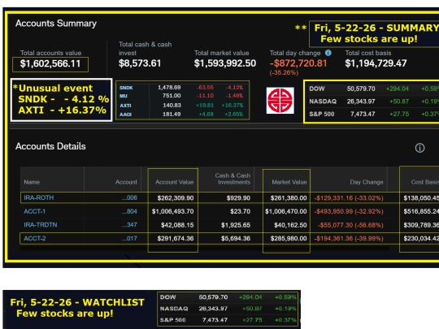The image size is (439, 329).
Task: Open the ACCT-2 account link
Action: click(x=35, y=238)
